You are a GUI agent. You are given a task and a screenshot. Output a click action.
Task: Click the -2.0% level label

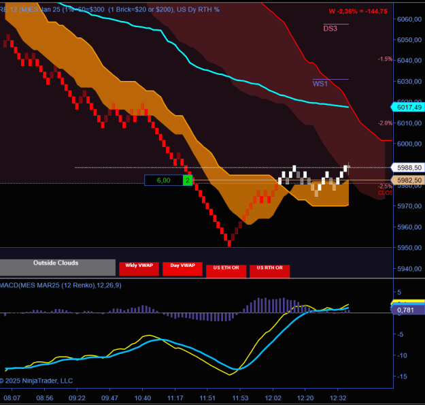tap(385, 123)
